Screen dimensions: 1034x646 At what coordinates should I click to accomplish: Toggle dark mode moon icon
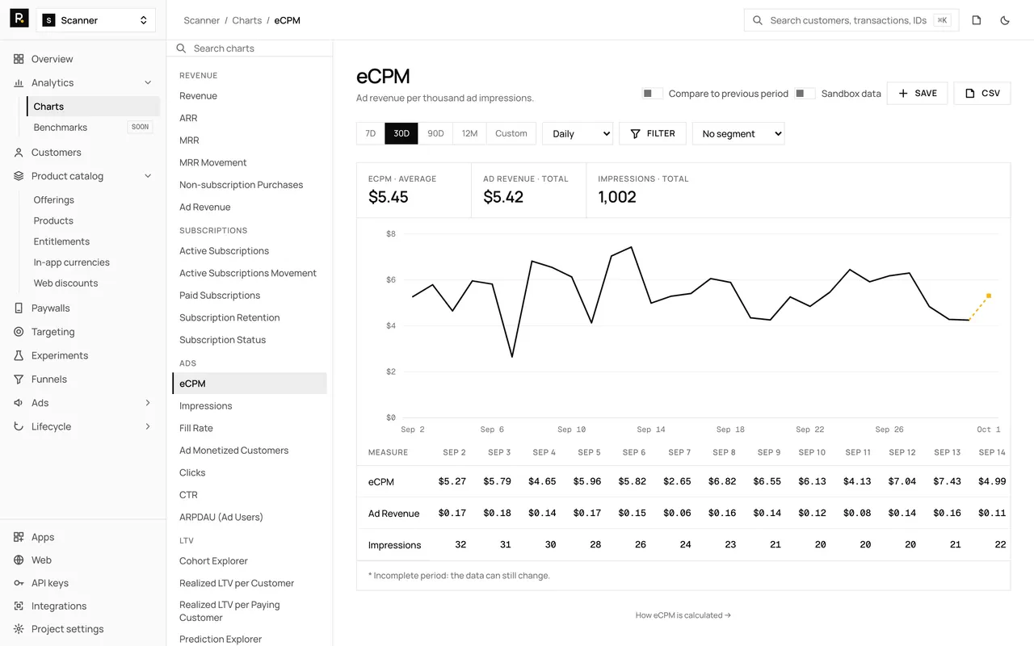1005,20
